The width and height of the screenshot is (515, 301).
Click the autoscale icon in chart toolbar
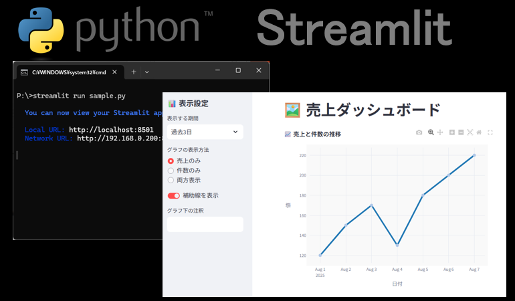[x=470, y=132]
